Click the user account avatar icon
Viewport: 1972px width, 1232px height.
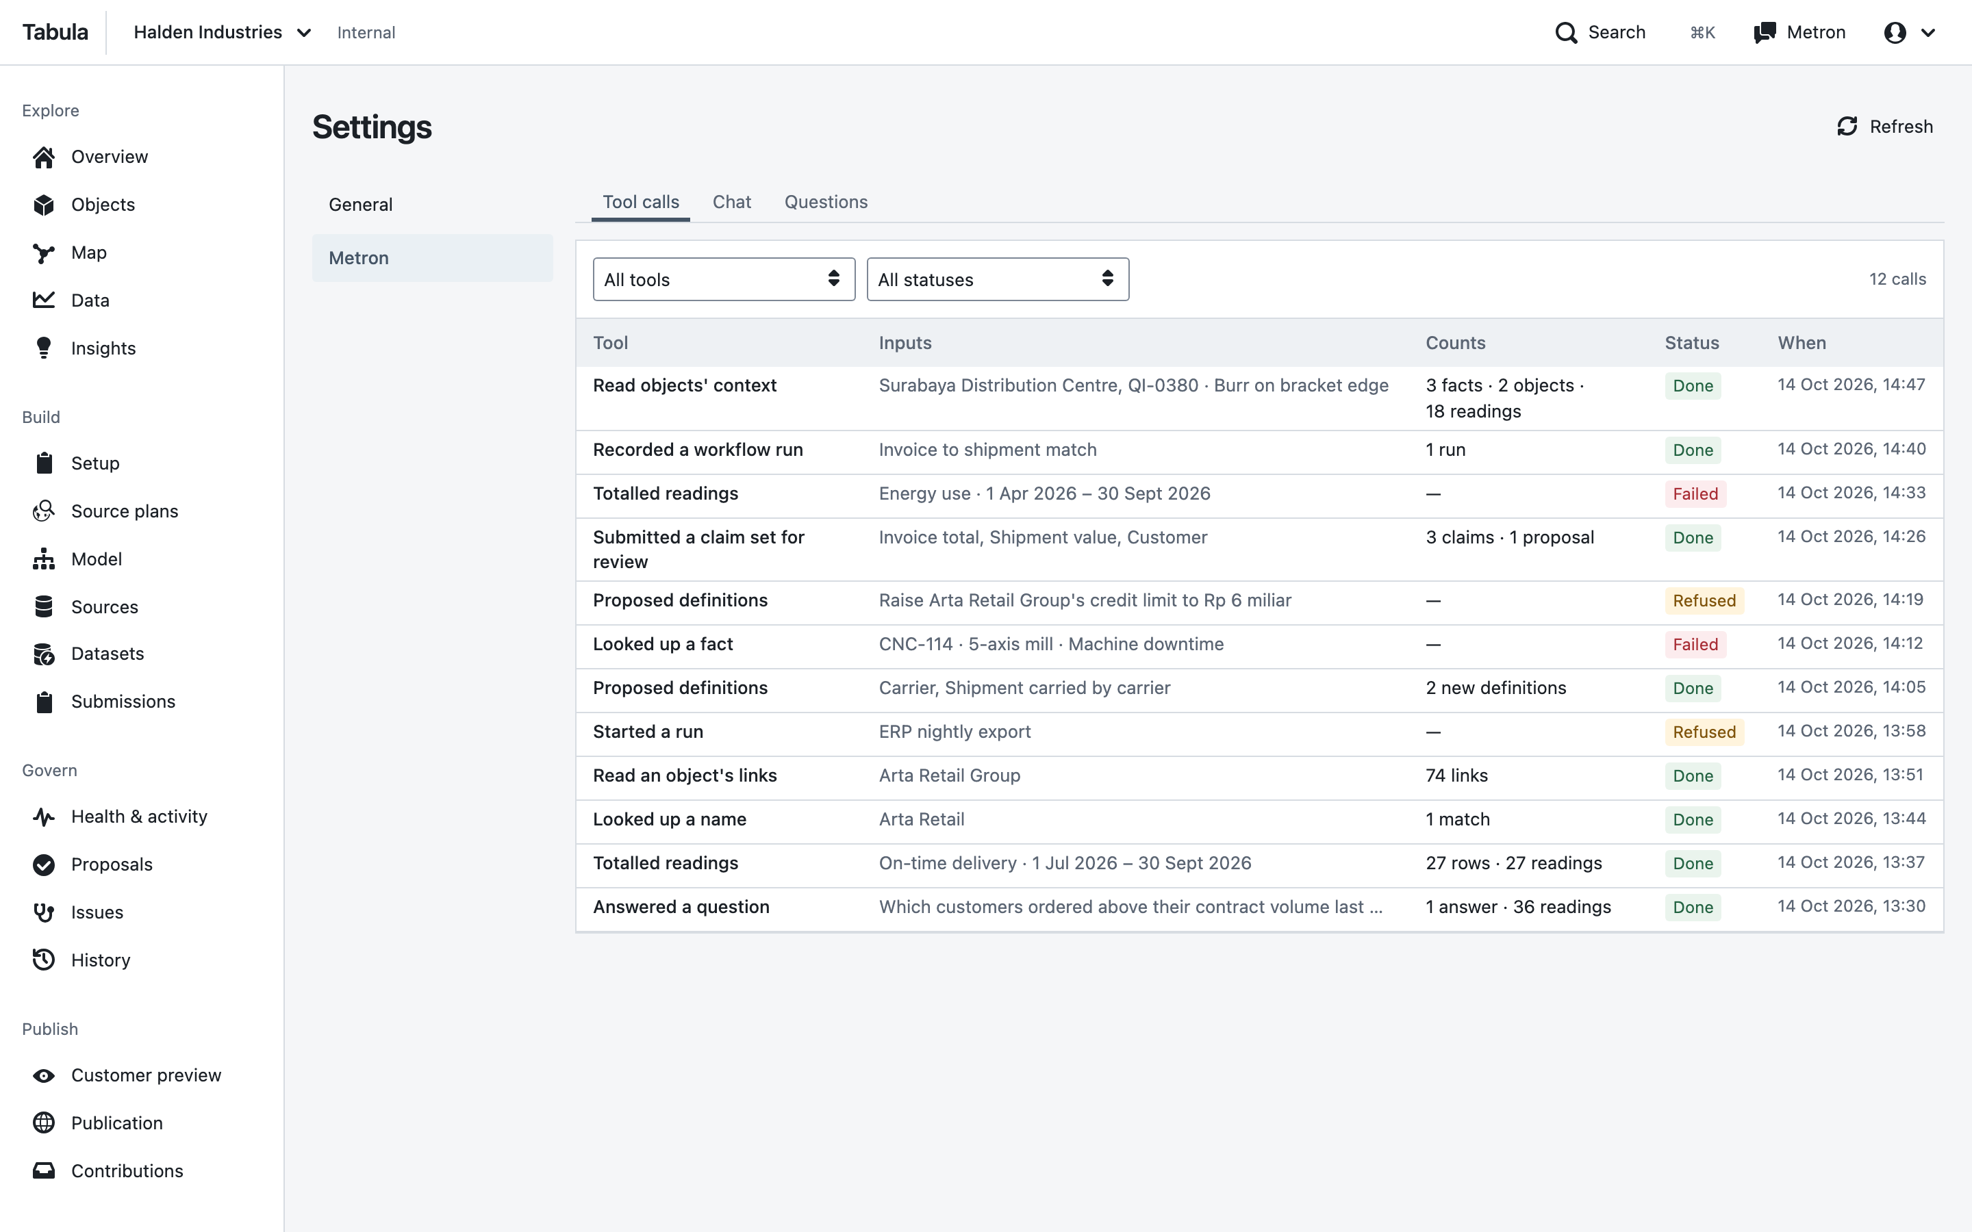(x=1895, y=33)
